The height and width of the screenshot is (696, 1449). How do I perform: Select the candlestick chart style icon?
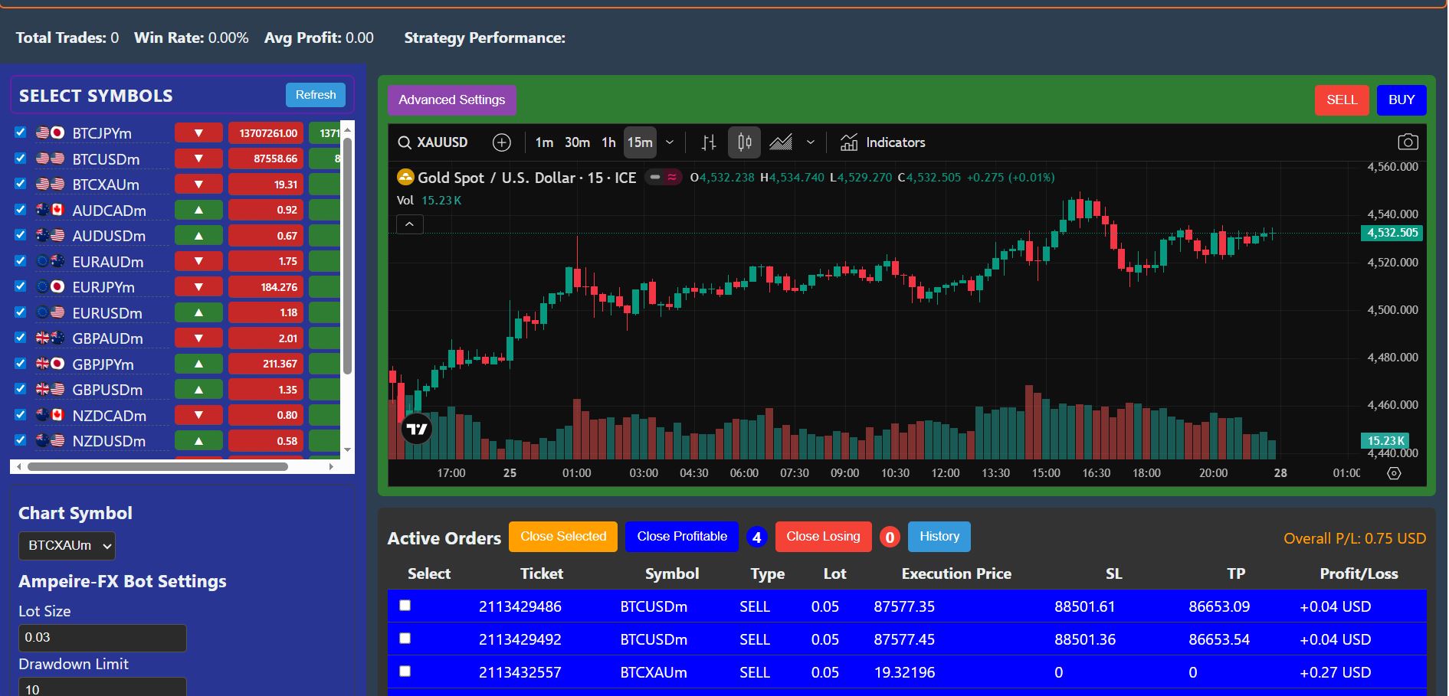743,142
